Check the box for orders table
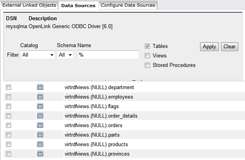The image size is (245, 160). pos(9,125)
